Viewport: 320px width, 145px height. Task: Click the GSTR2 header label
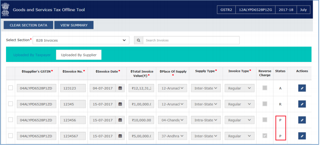pos(226,10)
